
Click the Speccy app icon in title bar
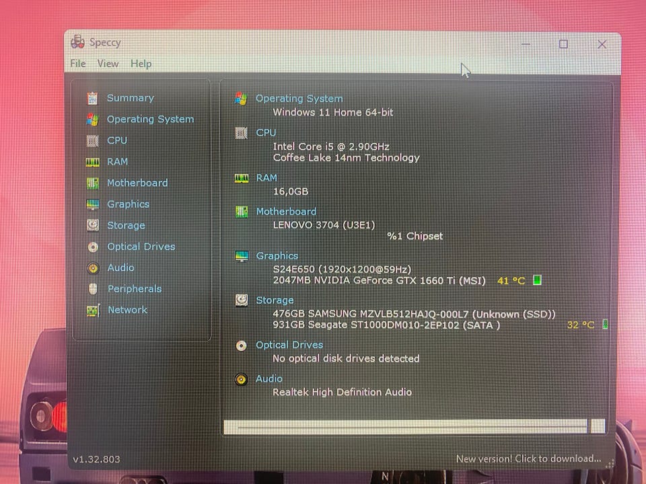(77, 42)
